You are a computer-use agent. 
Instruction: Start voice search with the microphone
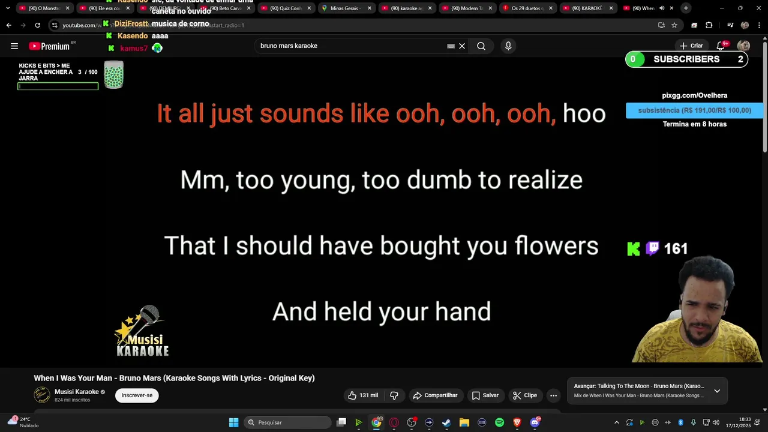(x=508, y=46)
